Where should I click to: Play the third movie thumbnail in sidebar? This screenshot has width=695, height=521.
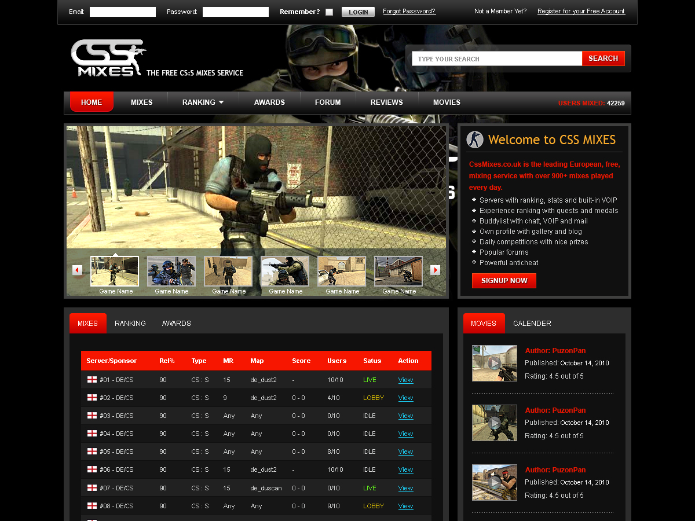(x=495, y=483)
